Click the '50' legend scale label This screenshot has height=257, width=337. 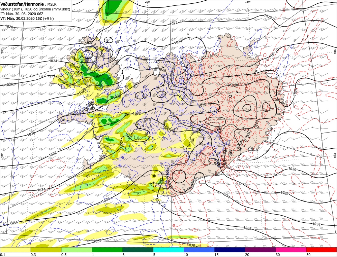pos(308,255)
